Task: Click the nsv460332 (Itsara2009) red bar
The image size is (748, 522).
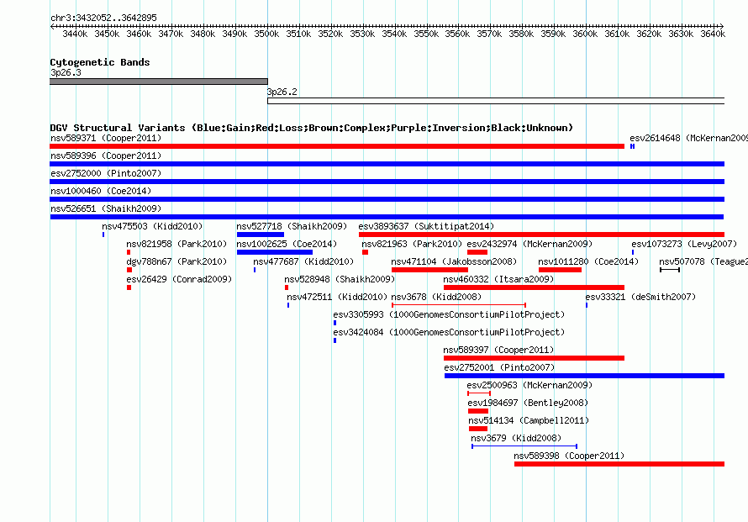Action: coord(534,287)
